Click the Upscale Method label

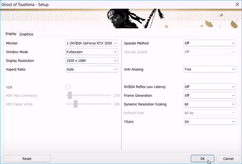pos(136,43)
